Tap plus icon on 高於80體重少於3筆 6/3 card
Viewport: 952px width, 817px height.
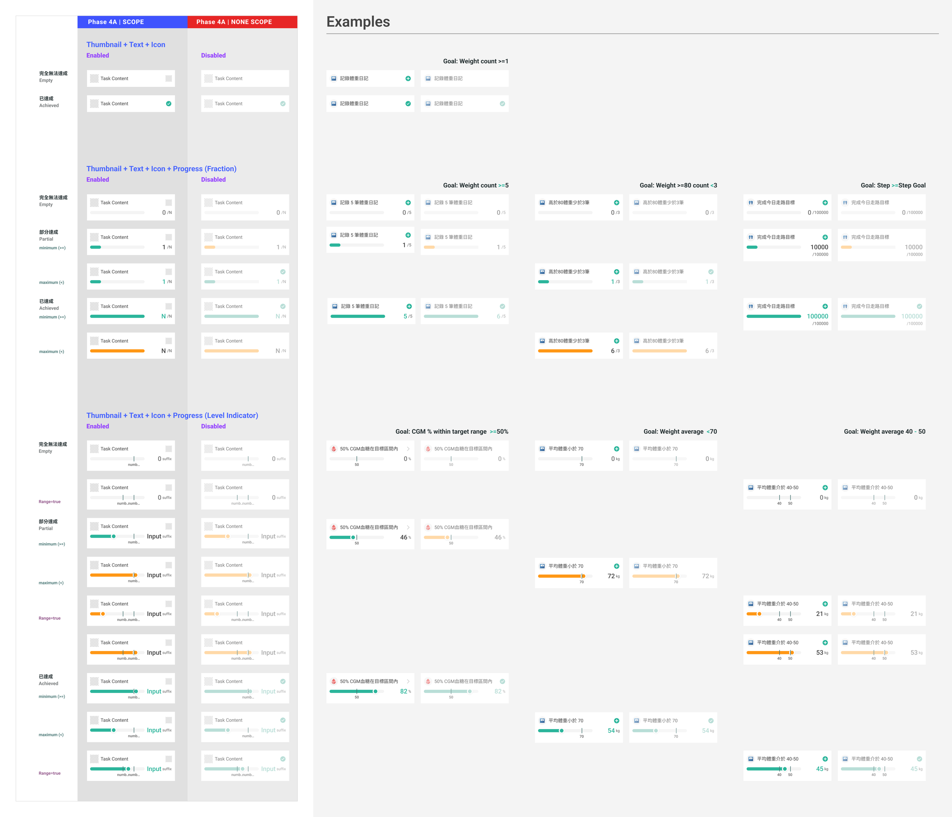pos(617,341)
